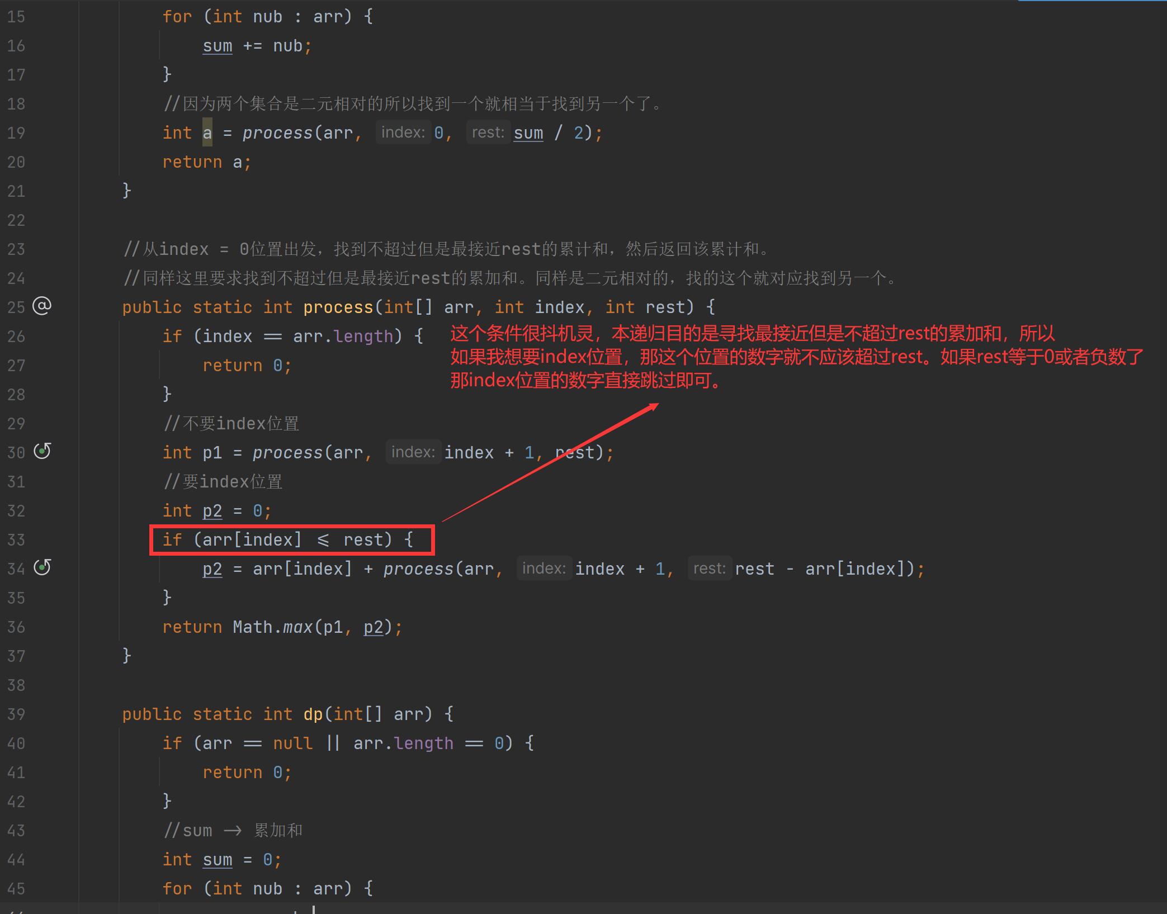Image resolution: width=1167 pixels, height=914 pixels.
Task: Click the process method name in its declaration
Action: 338,307
